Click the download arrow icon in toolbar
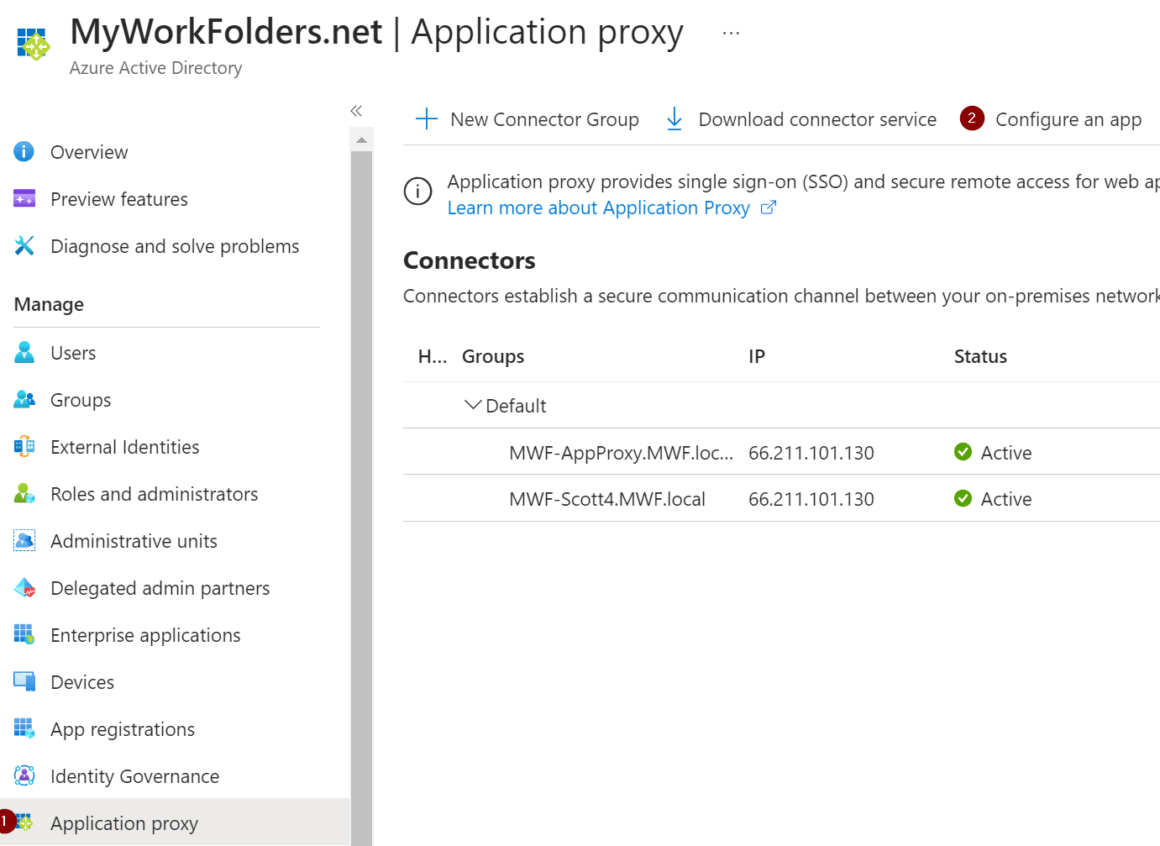Viewport: 1160px width, 846px height. [x=674, y=119]
